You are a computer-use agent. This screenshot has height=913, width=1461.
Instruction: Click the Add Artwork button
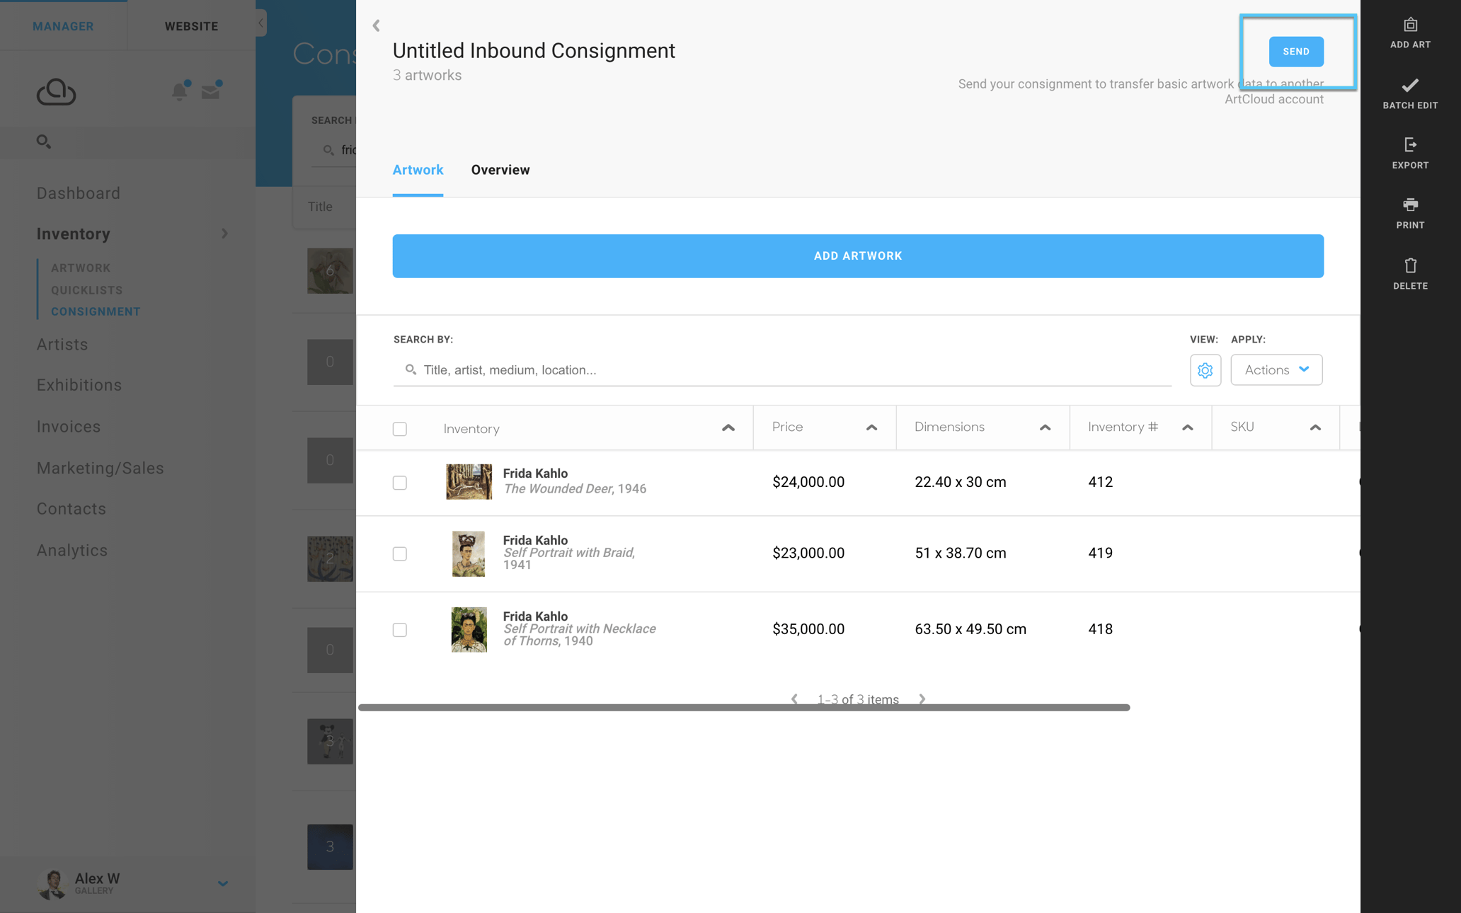pos(857,255)
